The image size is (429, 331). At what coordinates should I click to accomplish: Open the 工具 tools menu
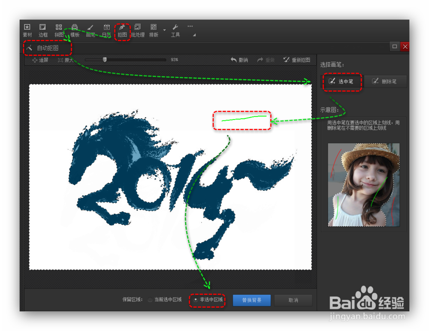click(175, 30)
